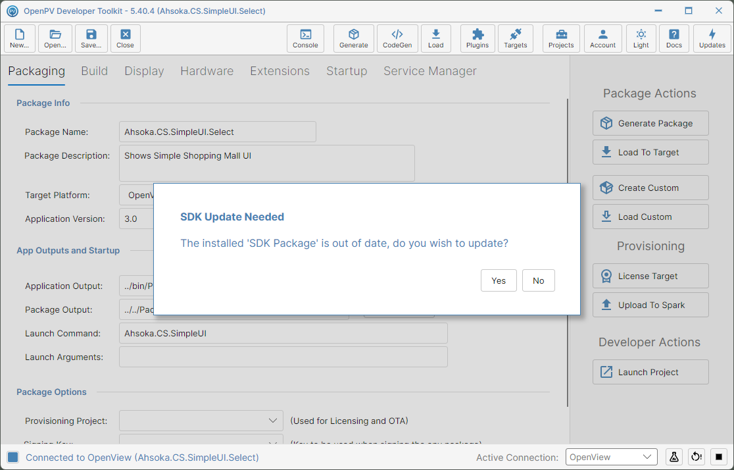Open the Display tab

(144, 71)
